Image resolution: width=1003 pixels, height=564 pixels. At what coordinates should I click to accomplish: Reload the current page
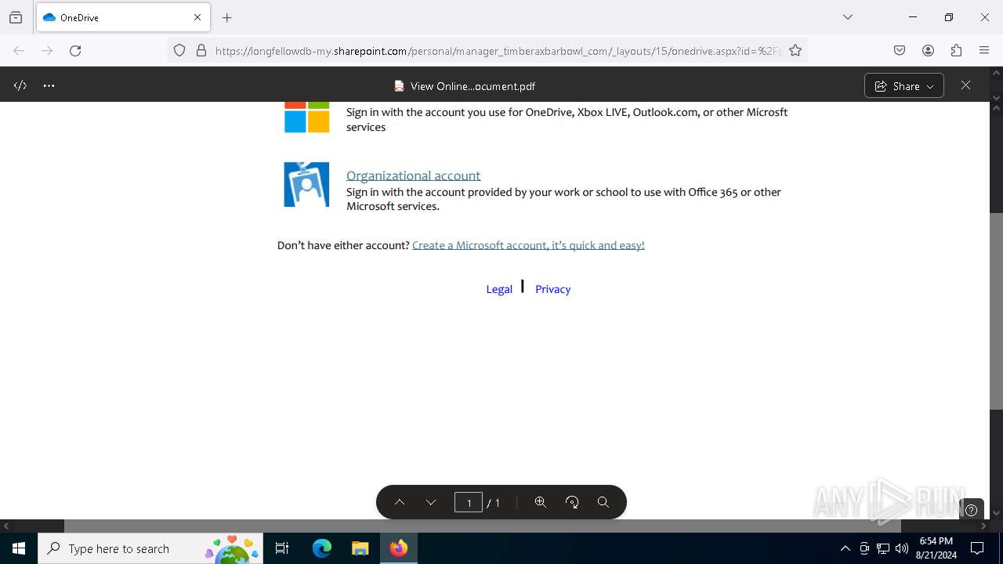tap(75, 50)
